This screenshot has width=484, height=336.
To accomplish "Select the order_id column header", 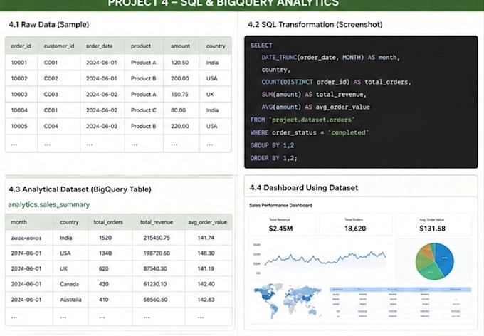I will pos(21,46).
